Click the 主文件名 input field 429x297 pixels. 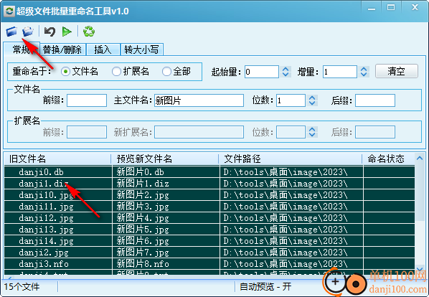click(199, 100)
